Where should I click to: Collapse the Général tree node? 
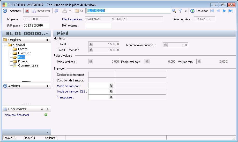5,45
